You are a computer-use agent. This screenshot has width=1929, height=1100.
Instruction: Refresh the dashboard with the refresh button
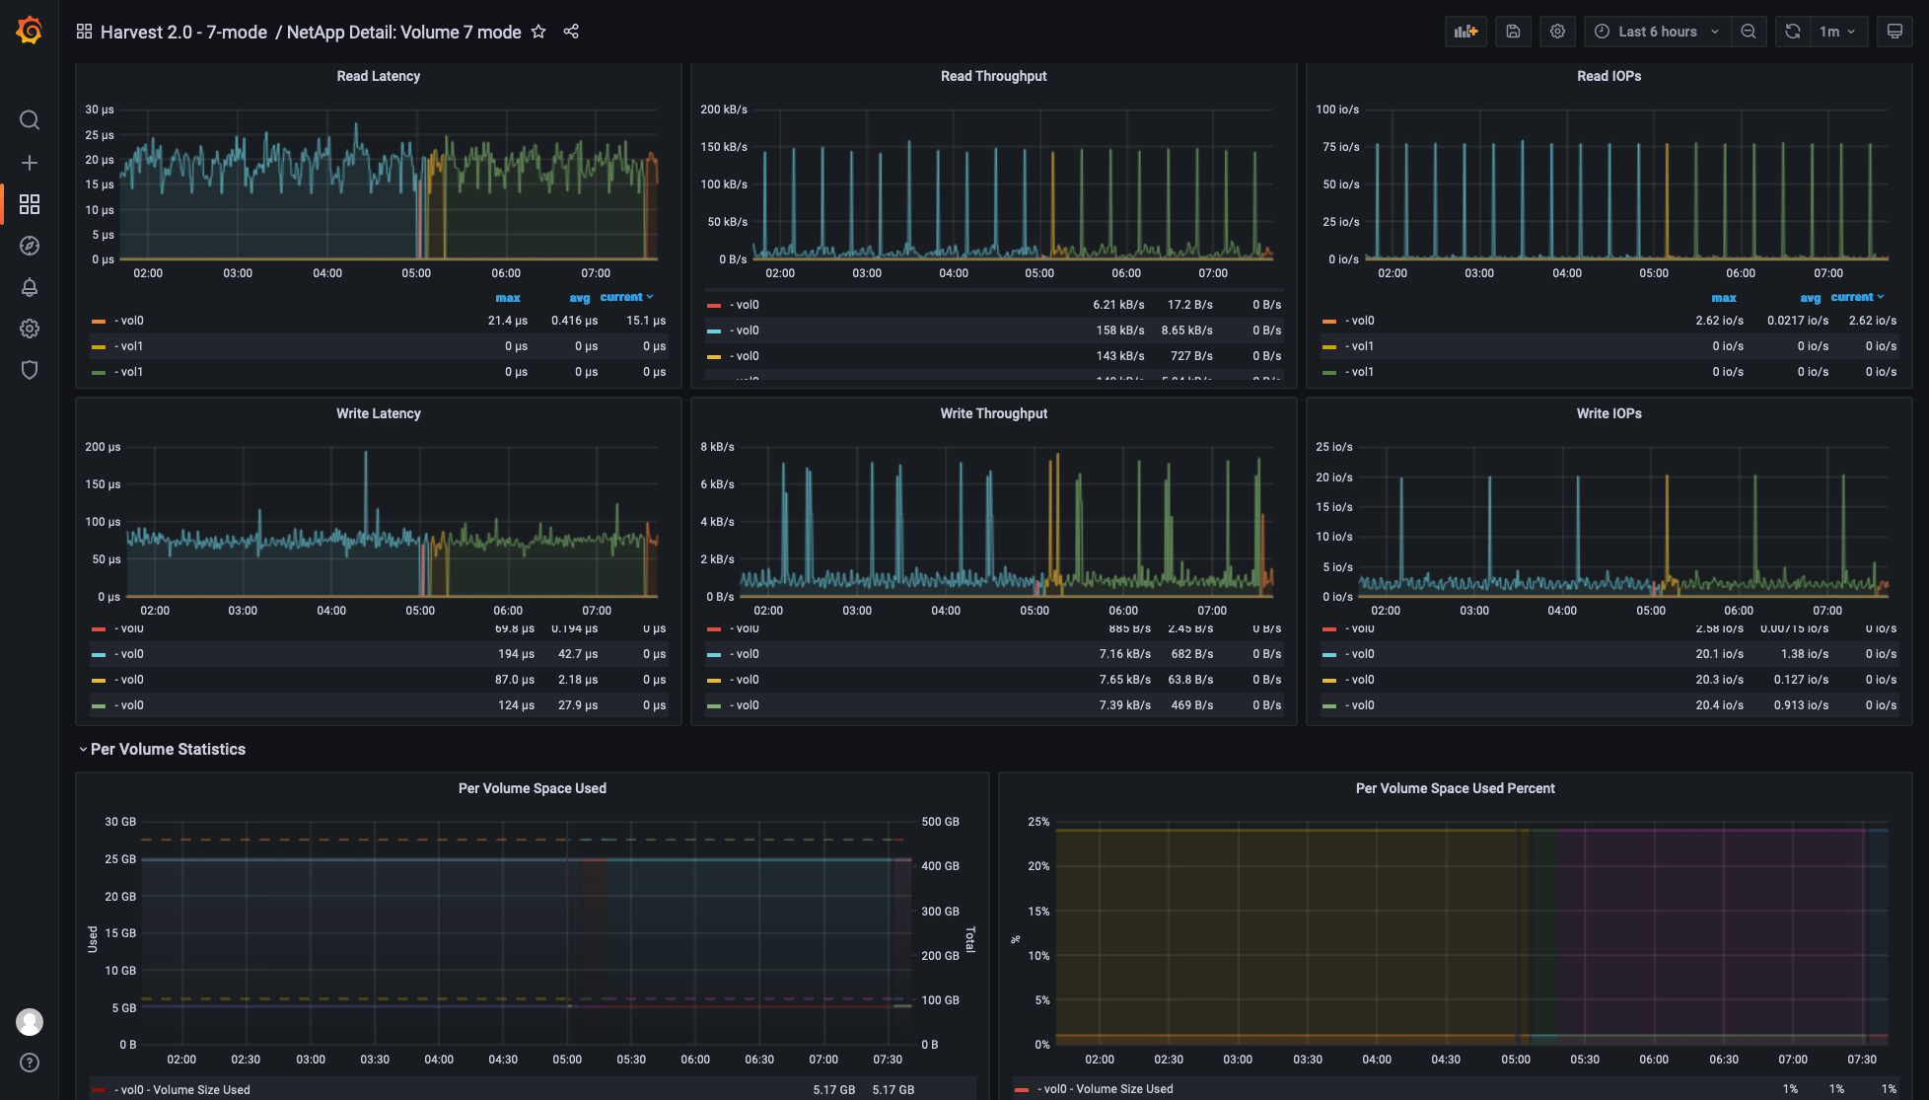point(1792,32)
